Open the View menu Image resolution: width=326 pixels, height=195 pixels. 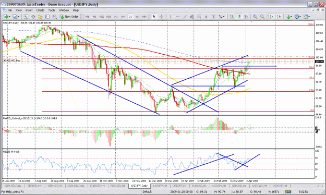tap(18, 10)
